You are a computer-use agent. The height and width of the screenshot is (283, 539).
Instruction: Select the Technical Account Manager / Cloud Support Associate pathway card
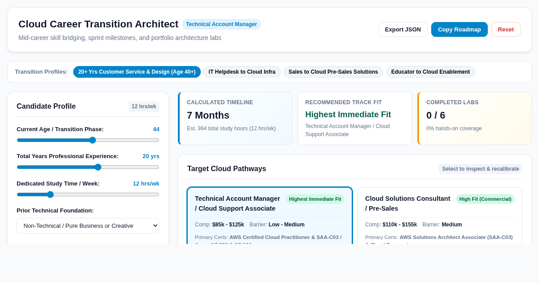pyautogui.click(x=269, y=216)
